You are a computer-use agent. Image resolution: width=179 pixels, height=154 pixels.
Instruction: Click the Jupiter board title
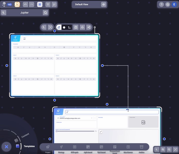24,13
